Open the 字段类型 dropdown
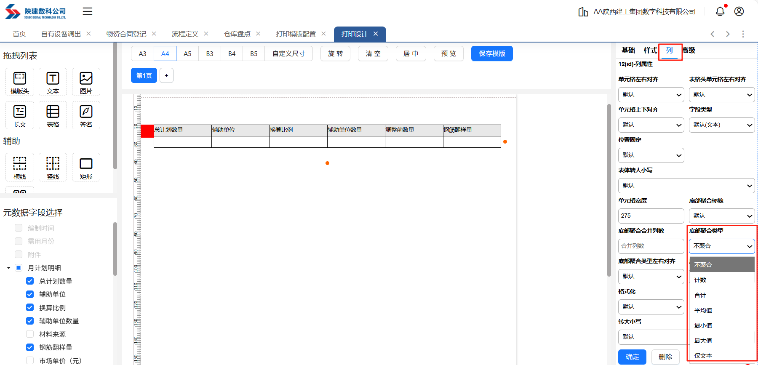The width and height of the screenshot is (758, 365). 721,125
